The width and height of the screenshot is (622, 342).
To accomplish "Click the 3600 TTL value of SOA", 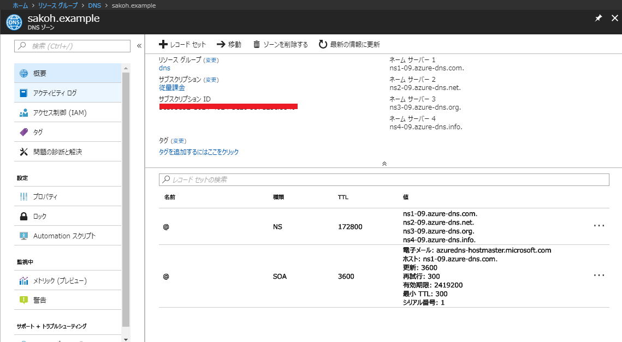I will (x=346, y=276).
